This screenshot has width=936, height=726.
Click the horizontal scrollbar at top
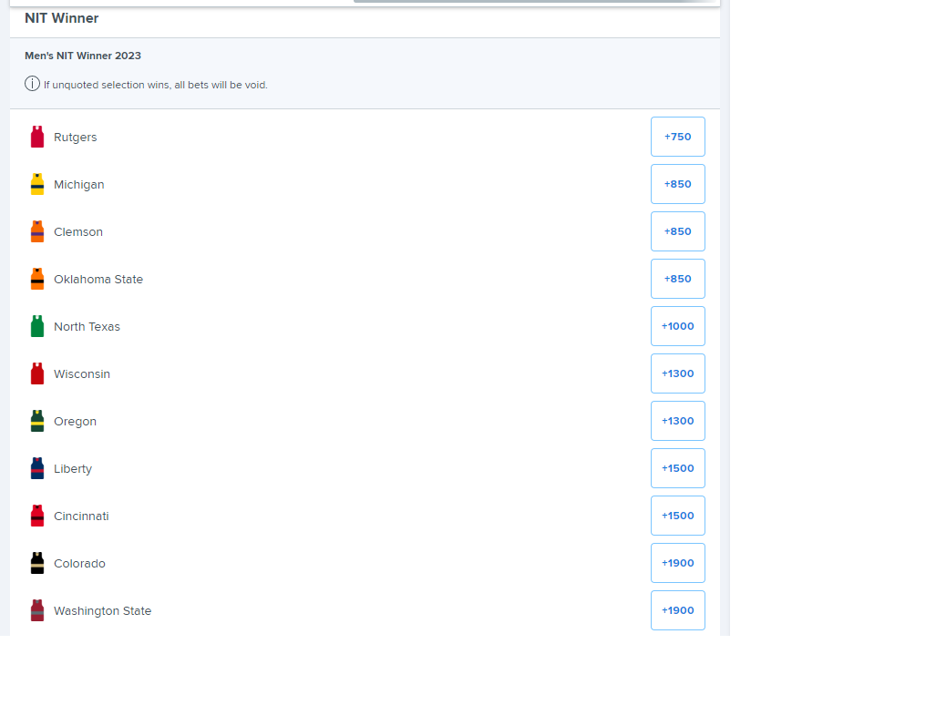(534, 1)
